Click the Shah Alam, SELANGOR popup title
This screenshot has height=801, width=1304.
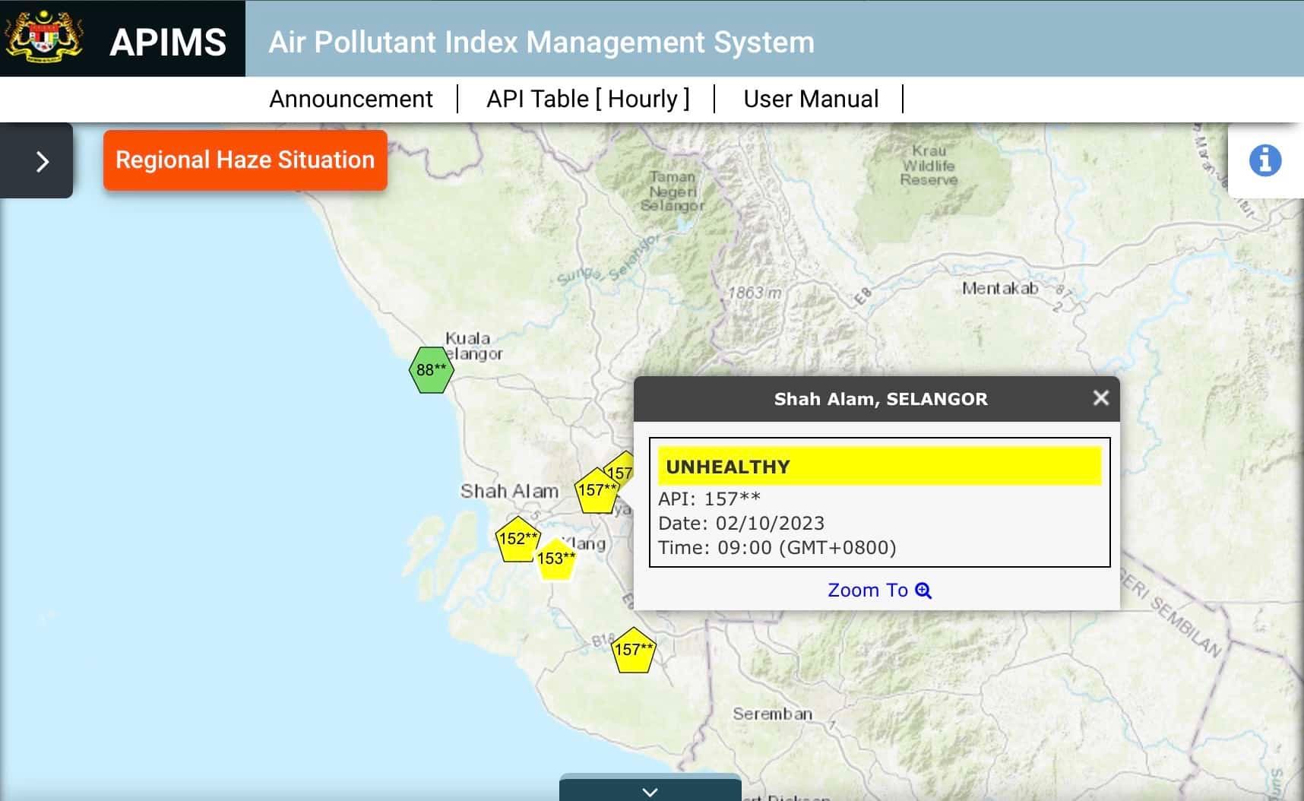(880, 399)
